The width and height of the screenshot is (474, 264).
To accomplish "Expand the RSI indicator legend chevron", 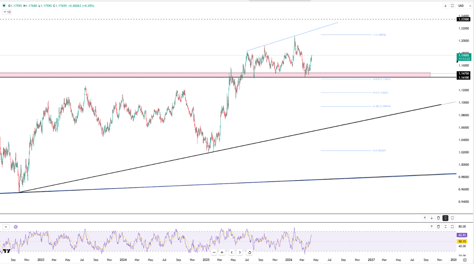I will point(6,227).
